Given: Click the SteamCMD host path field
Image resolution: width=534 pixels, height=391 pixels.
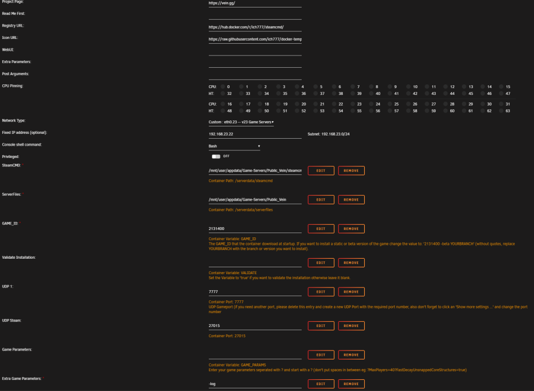Looking at the screenshot, I should tap(255, 171).
